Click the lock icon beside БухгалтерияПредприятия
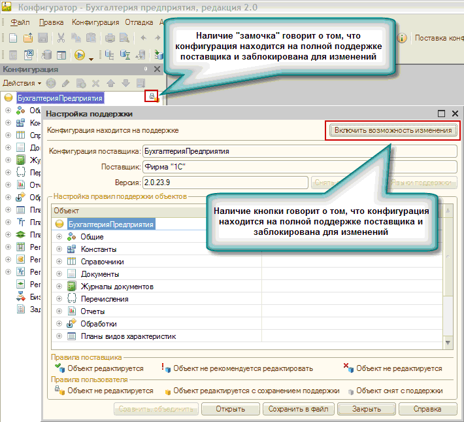The height and width of the screenshot is (422, 464). (152, 97)
